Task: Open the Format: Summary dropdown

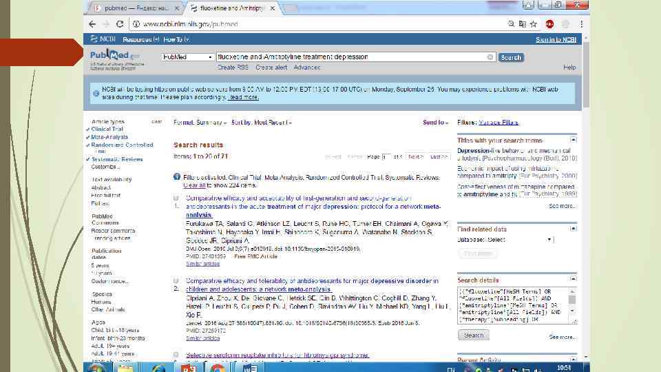Action: click(200, 123)
